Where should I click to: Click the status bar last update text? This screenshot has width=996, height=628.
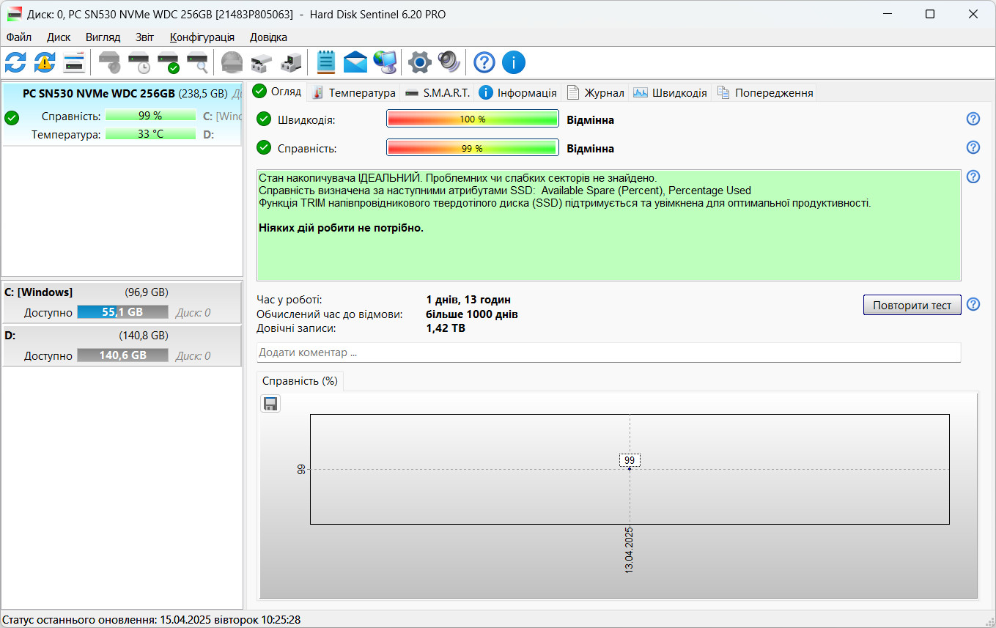coord(152,620)
